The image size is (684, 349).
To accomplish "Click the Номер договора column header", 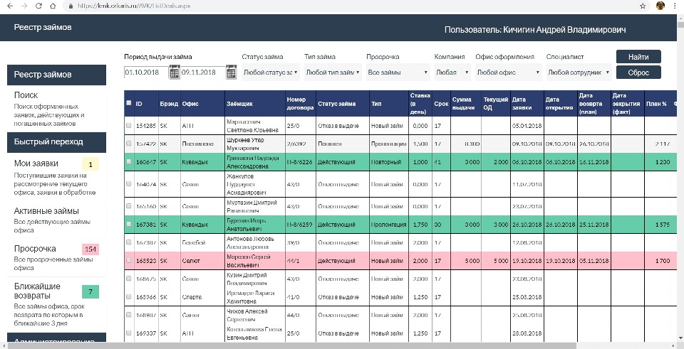I will pyautogui.click(x=300, y=103).
